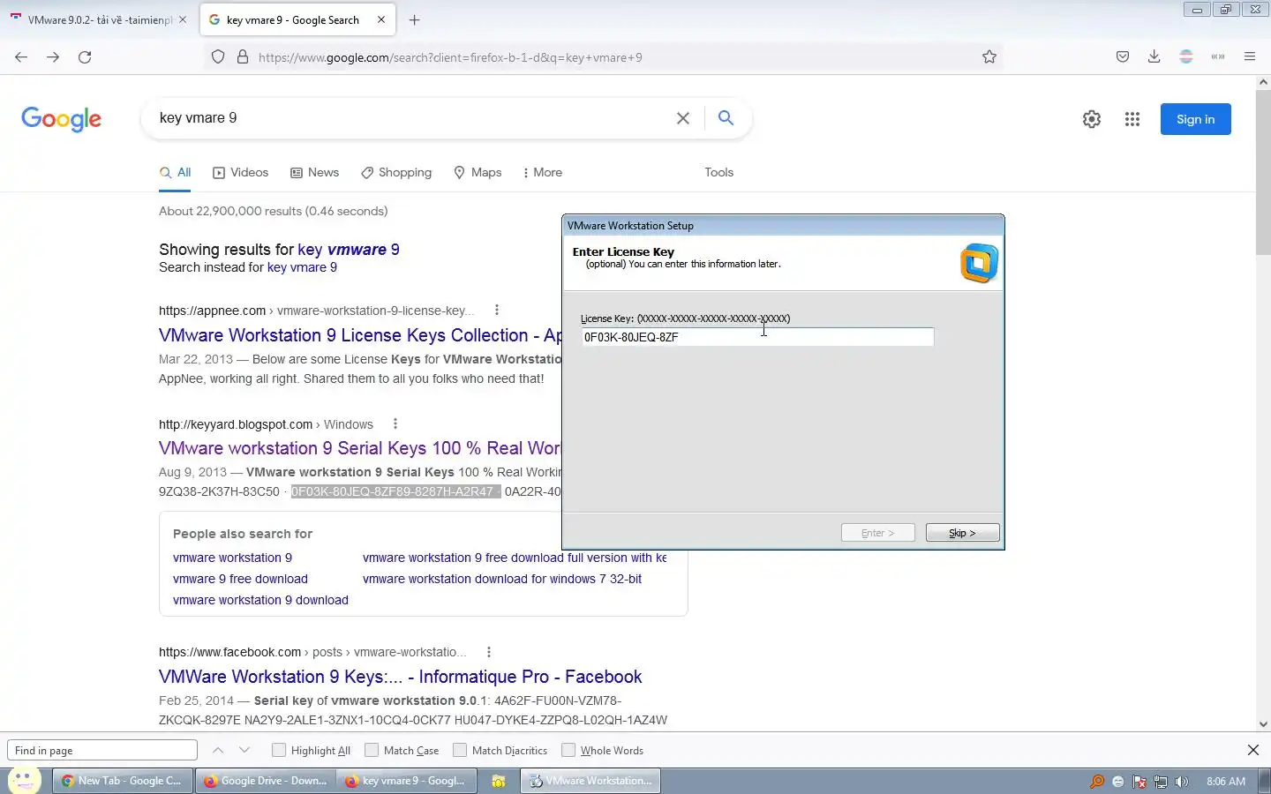Image resolution: width=1271 pixels, height=794 pixels.
Task: Focus the License Key input field
Action: [757, 337]
